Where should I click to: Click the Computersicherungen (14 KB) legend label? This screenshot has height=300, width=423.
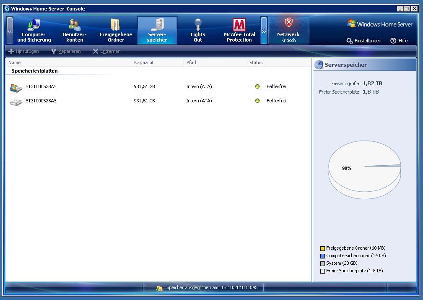[x=356, y=256]
